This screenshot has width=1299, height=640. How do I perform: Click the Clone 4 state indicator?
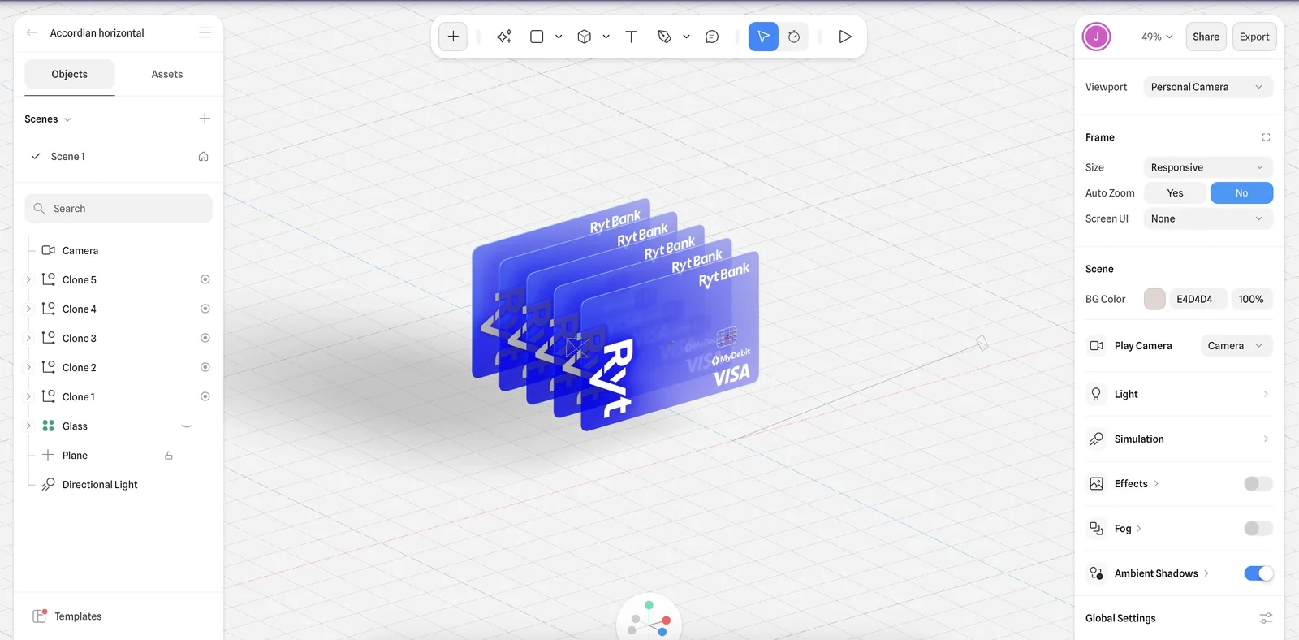pos(205,309)
